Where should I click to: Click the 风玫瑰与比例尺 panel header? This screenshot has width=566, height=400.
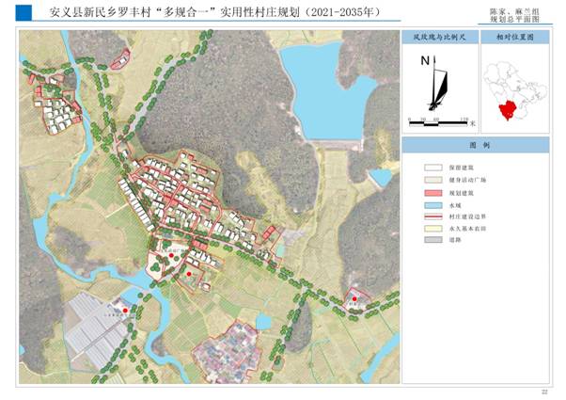(x=440, y=37)
